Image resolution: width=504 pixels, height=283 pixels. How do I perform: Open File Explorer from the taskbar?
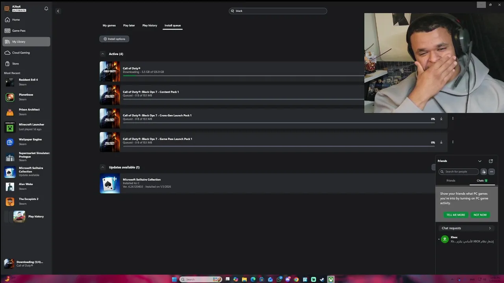tap(244, 279)
